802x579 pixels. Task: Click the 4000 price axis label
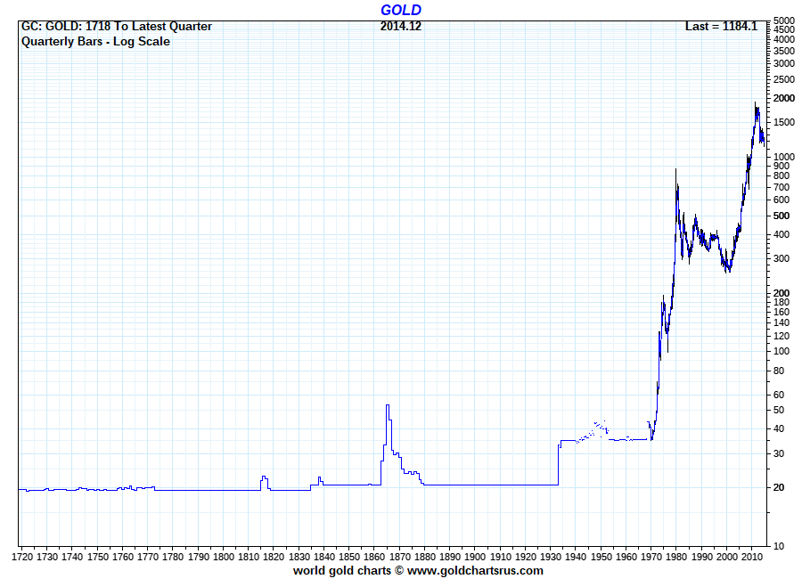(x=784, y=39)
